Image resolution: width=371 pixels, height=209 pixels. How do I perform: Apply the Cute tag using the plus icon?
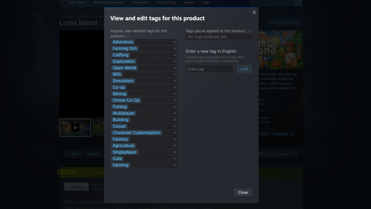[x=175, y=159]
